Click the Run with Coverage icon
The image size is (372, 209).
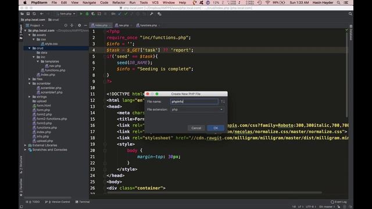click(x=93, y=14)
